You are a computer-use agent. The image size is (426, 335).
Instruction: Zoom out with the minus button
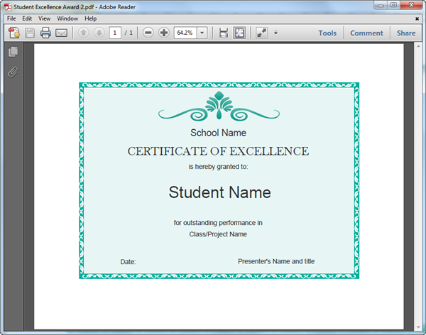[x=148, y=33]
